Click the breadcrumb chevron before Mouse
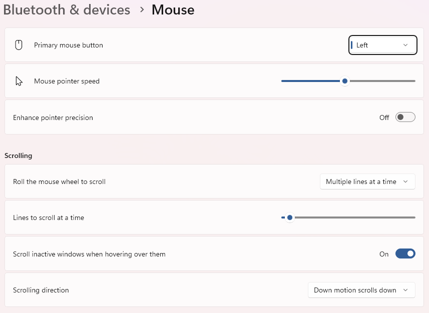This screenshot has height=313, width=429. (x=141, y=9)
